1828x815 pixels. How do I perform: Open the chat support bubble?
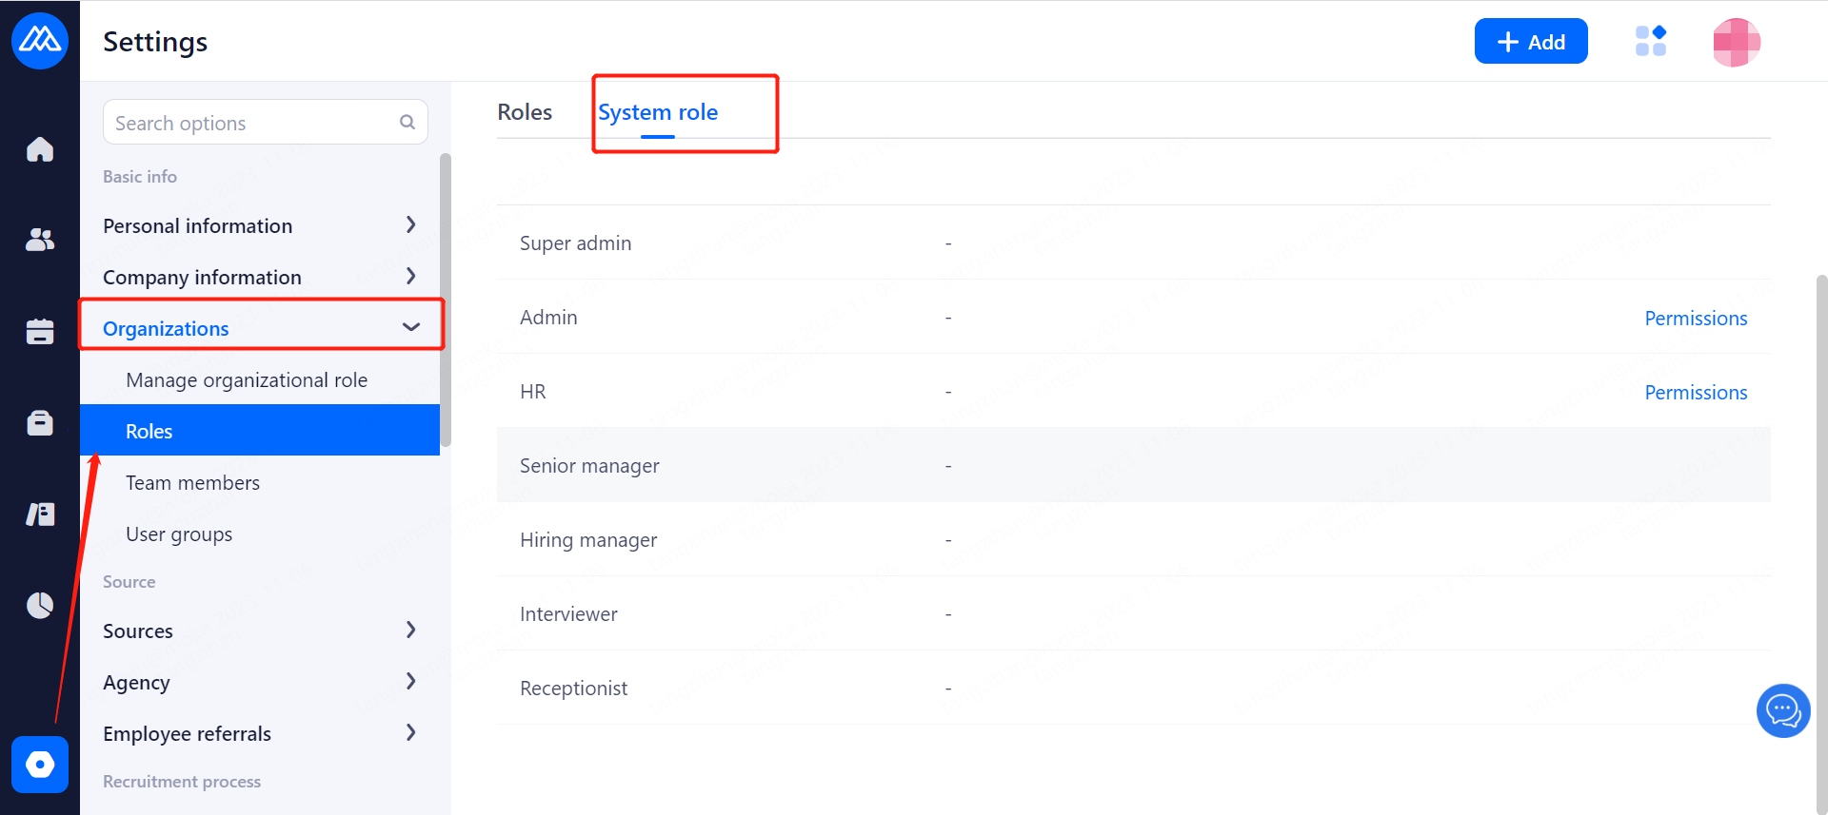[x=1782, y=710]
